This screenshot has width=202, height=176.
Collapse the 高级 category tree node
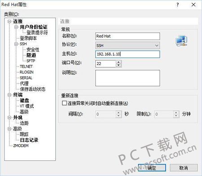[x=9, y=129]
